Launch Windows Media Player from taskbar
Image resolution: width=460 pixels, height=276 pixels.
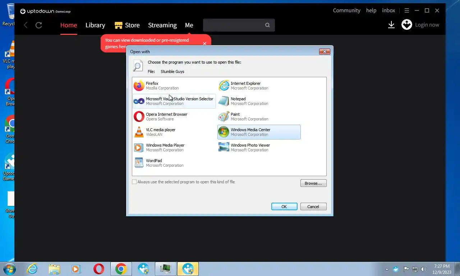pos(76,269)
